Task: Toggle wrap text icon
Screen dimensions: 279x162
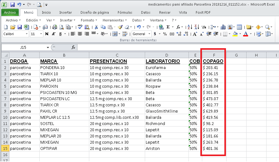Action: [x=125, y=34]
